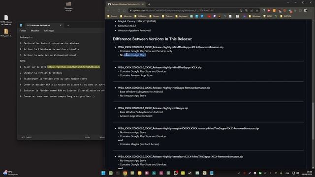This screenshot has height=177, width=315.
Task: Open the Instagram app in taskbar
Action: point(176,173)
